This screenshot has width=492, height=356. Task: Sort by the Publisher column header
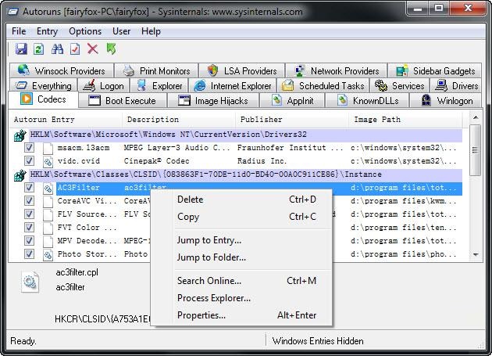coord(261,120)
